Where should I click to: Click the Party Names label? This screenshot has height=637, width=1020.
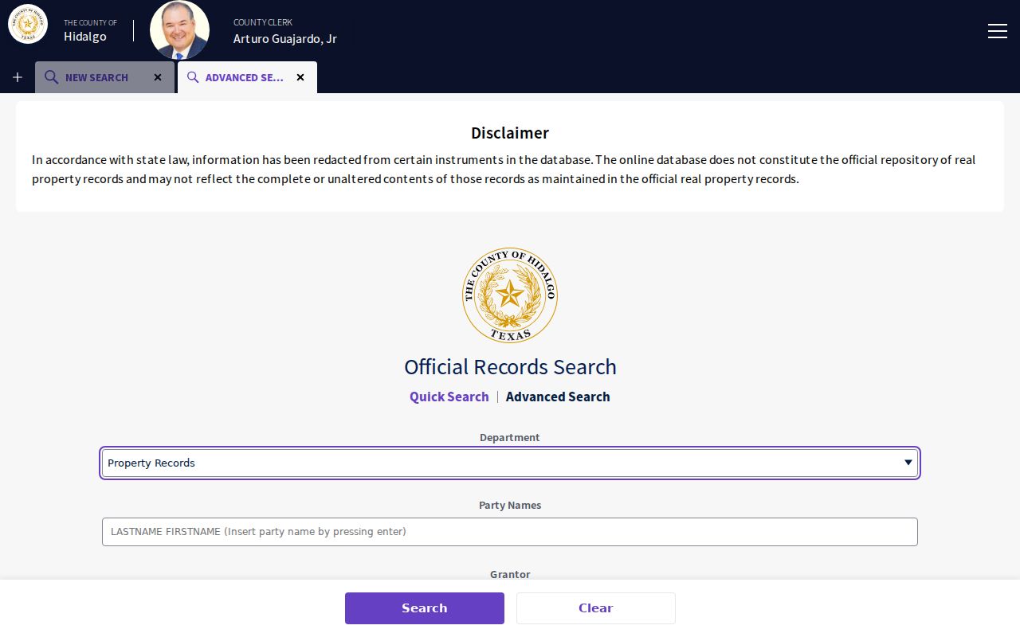tap(510, 505)
